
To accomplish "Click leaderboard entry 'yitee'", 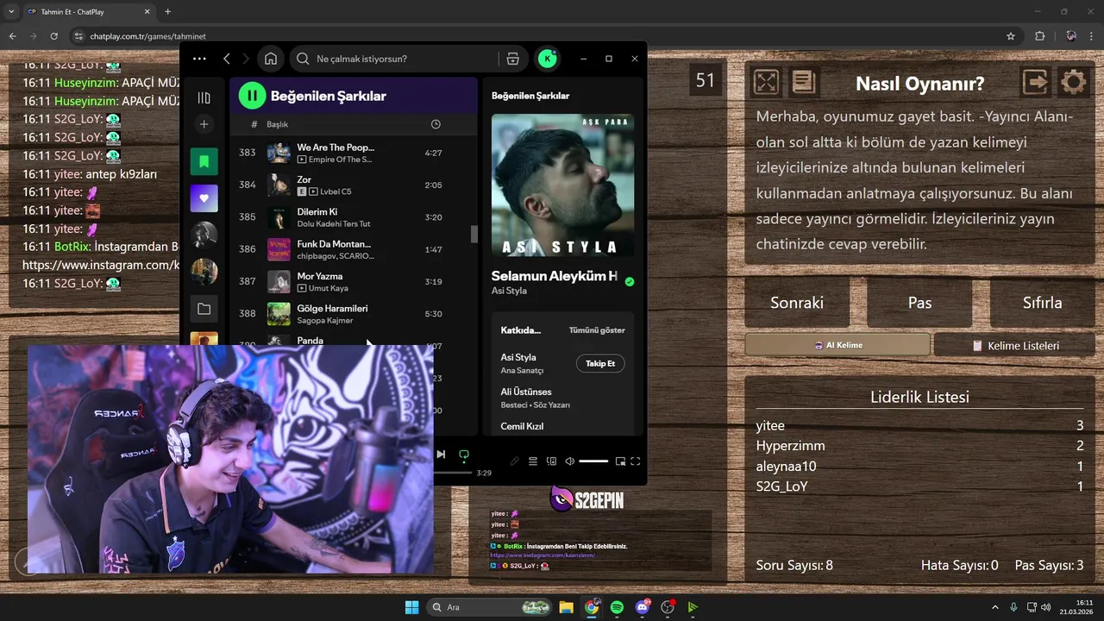I will [x=770, y=425].
